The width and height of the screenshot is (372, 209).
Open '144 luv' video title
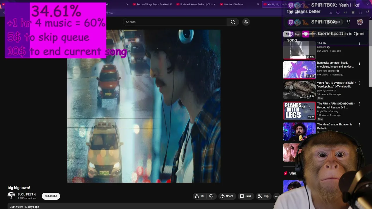(x=321, y=43)
